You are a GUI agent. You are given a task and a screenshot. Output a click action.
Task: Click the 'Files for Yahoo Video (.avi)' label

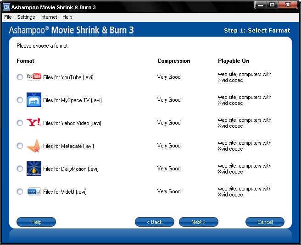coord(72,123)
